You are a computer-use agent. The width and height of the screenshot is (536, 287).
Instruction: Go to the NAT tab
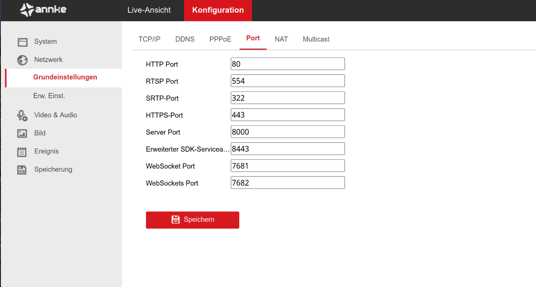(x=281, y=39)
